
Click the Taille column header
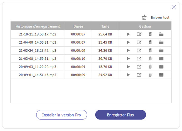105,26
